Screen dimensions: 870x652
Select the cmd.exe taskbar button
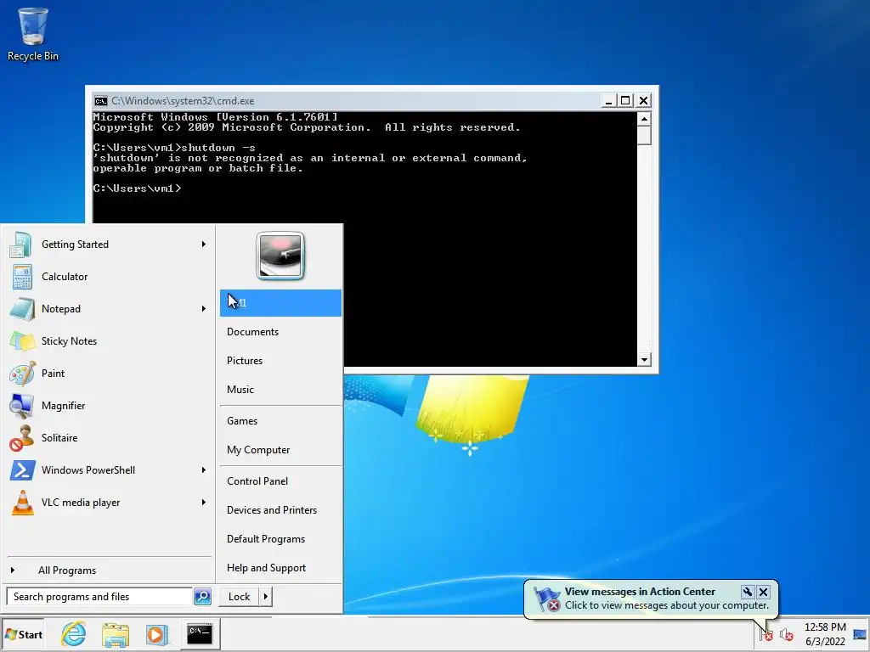coord(200,633)
